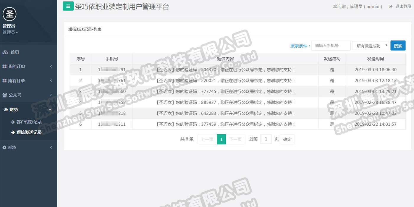This screenshot has width=414, height=207.
Task: Expand 公众号 menu chevron
Action: pos(51,95)
